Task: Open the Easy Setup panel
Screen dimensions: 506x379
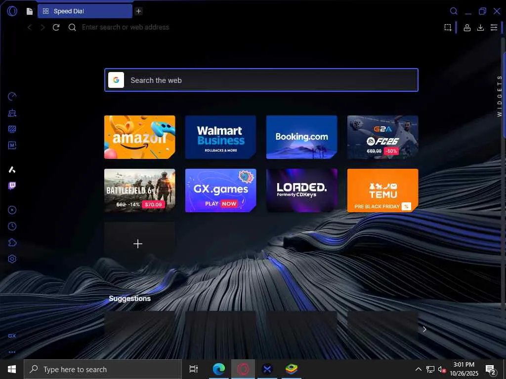Action: [494, 28]
